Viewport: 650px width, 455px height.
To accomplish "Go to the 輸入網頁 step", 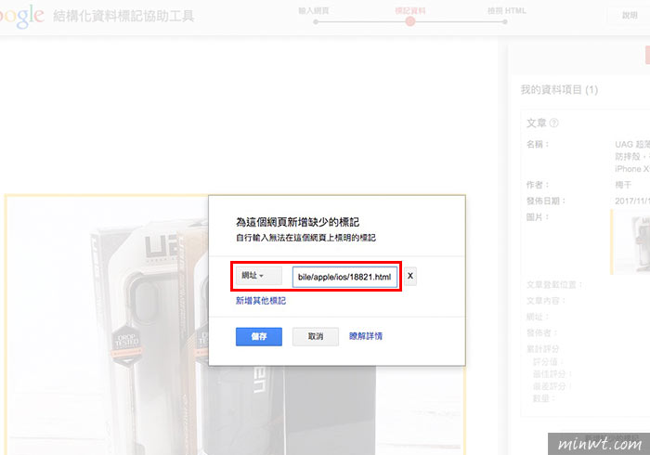I will (x=314, y=11).
